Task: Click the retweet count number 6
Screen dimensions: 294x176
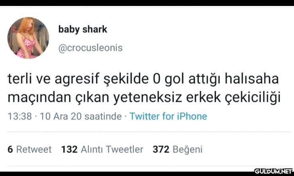Action: point(10,149)
